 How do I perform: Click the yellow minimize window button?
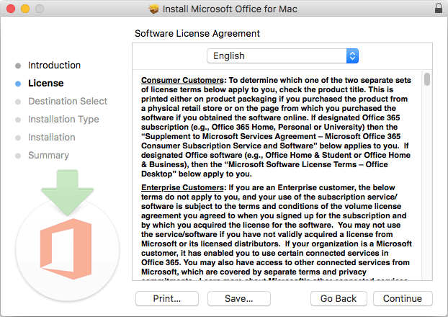click(x=25, y=9)
